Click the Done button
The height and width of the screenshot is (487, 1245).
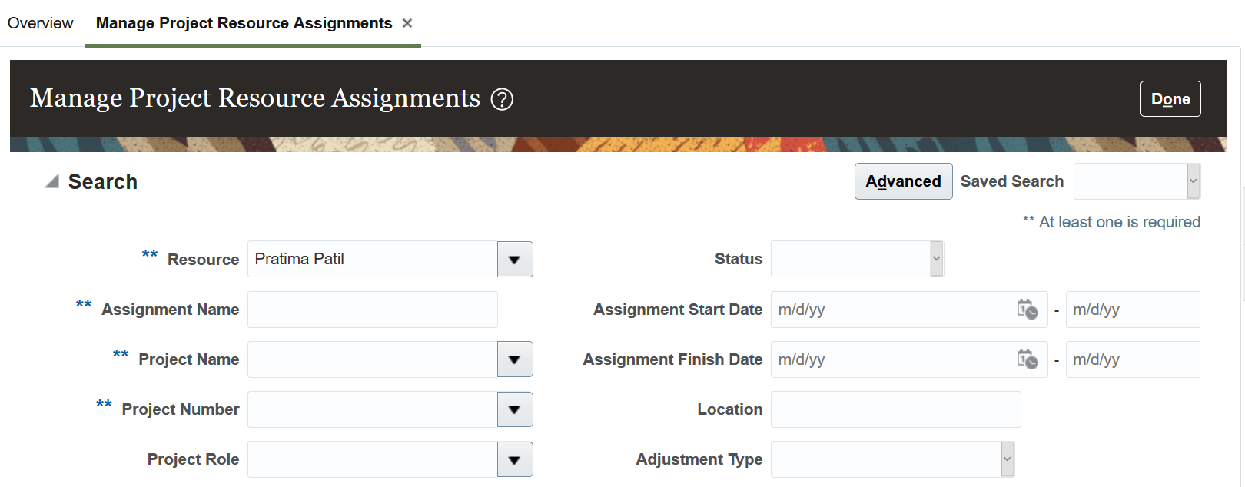click(x=1170, y=99)
